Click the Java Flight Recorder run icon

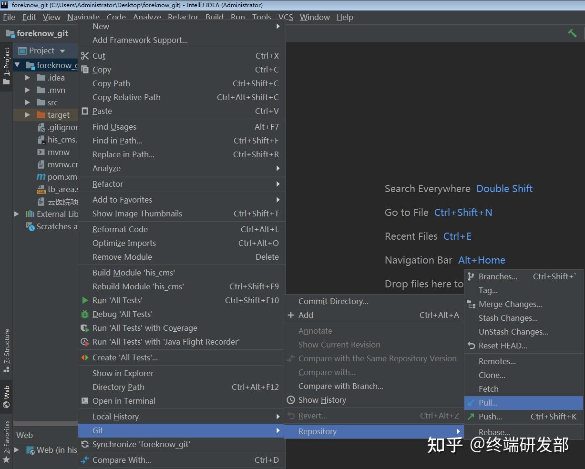tap(86, 342)
